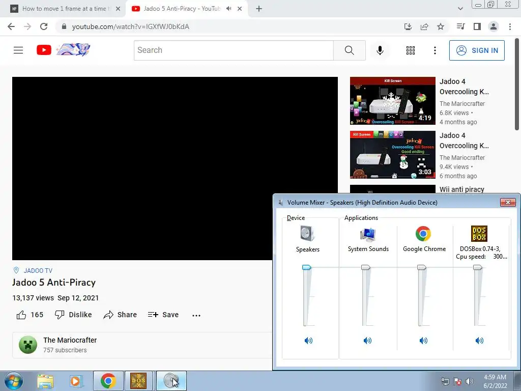Close the Jadoo 5 Anti-Piracy tab

[x=240, y=9]
